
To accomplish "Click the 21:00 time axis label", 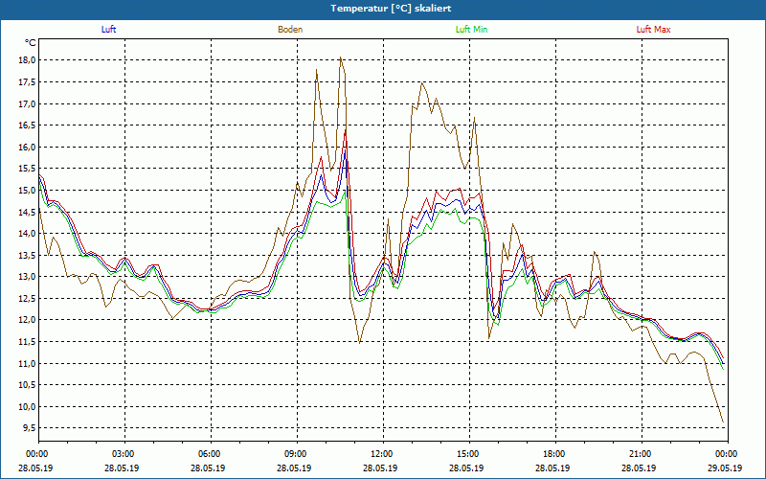I will pos(641,454).
